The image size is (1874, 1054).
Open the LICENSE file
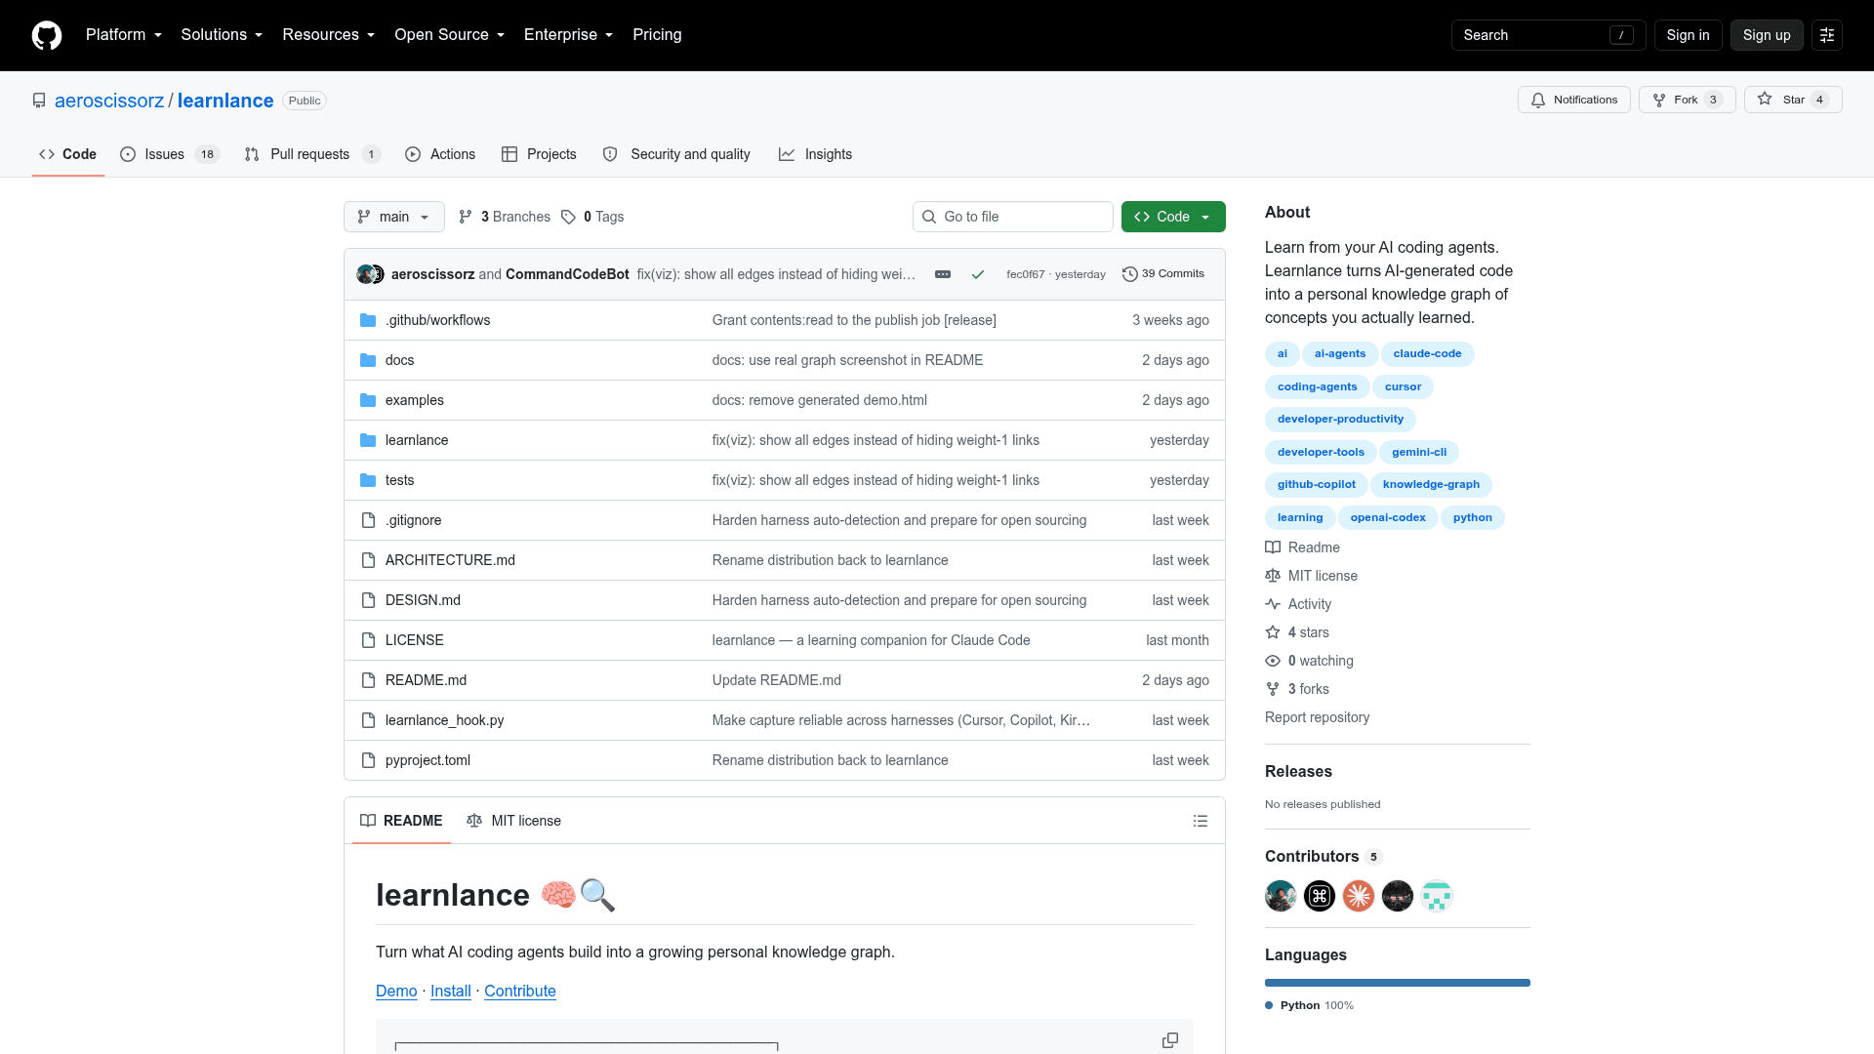pos(414,640)
